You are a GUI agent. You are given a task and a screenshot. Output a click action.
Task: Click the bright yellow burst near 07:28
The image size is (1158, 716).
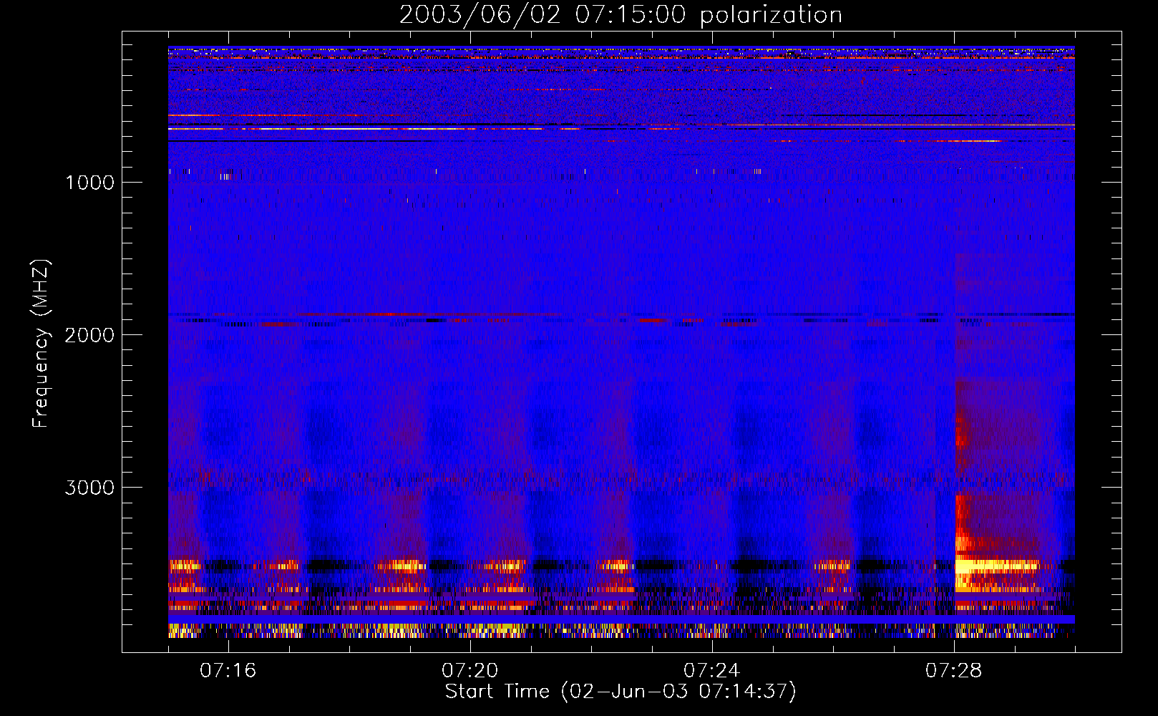point(996,566)
